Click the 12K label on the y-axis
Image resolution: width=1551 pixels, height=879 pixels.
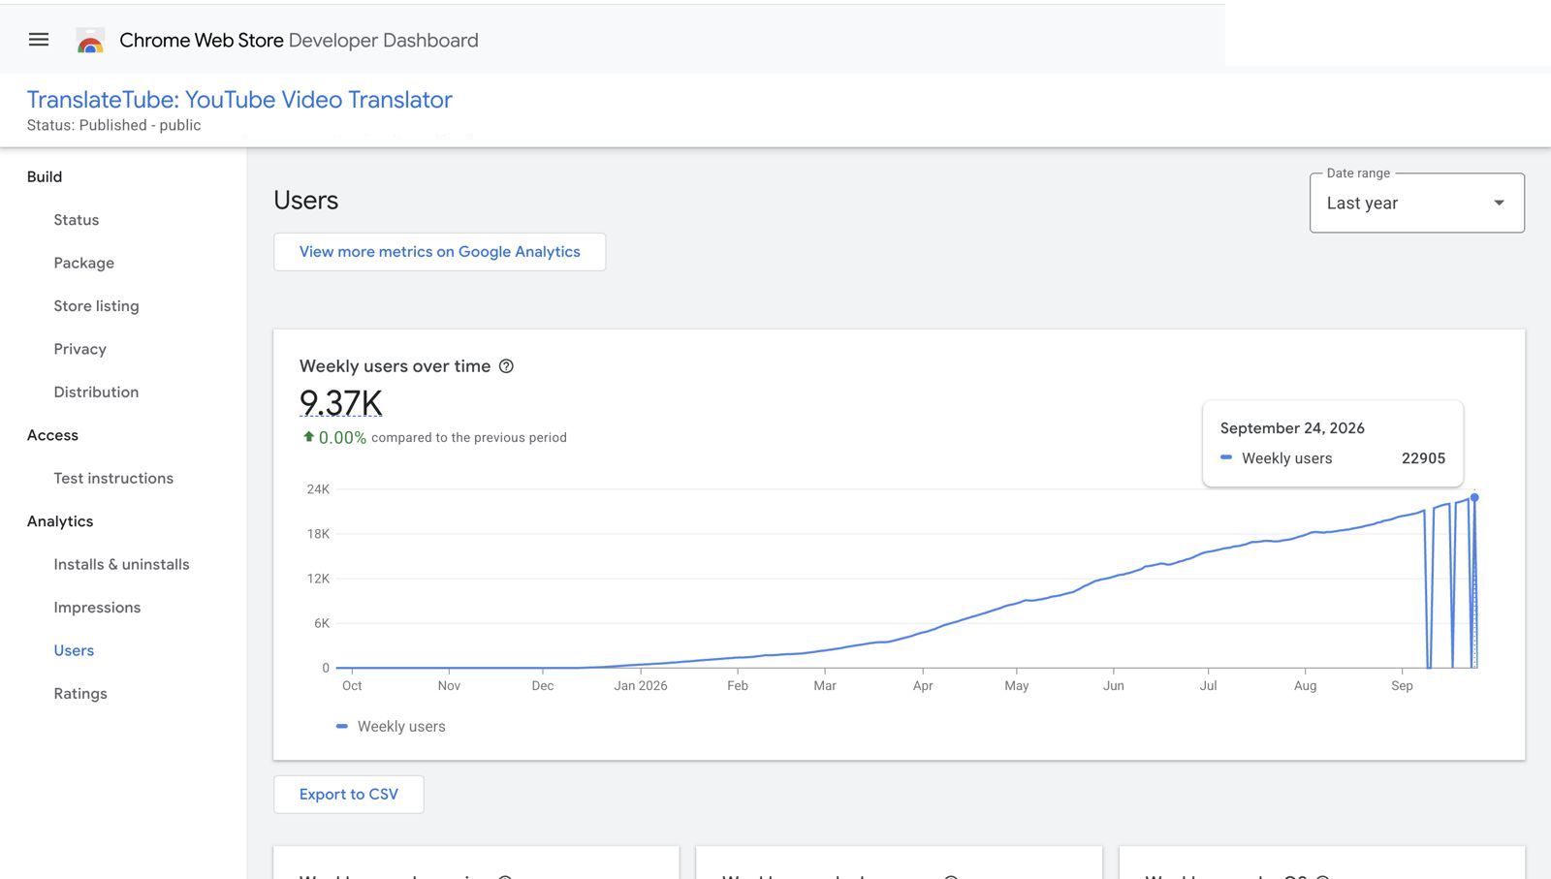click(x=318, y=579)
